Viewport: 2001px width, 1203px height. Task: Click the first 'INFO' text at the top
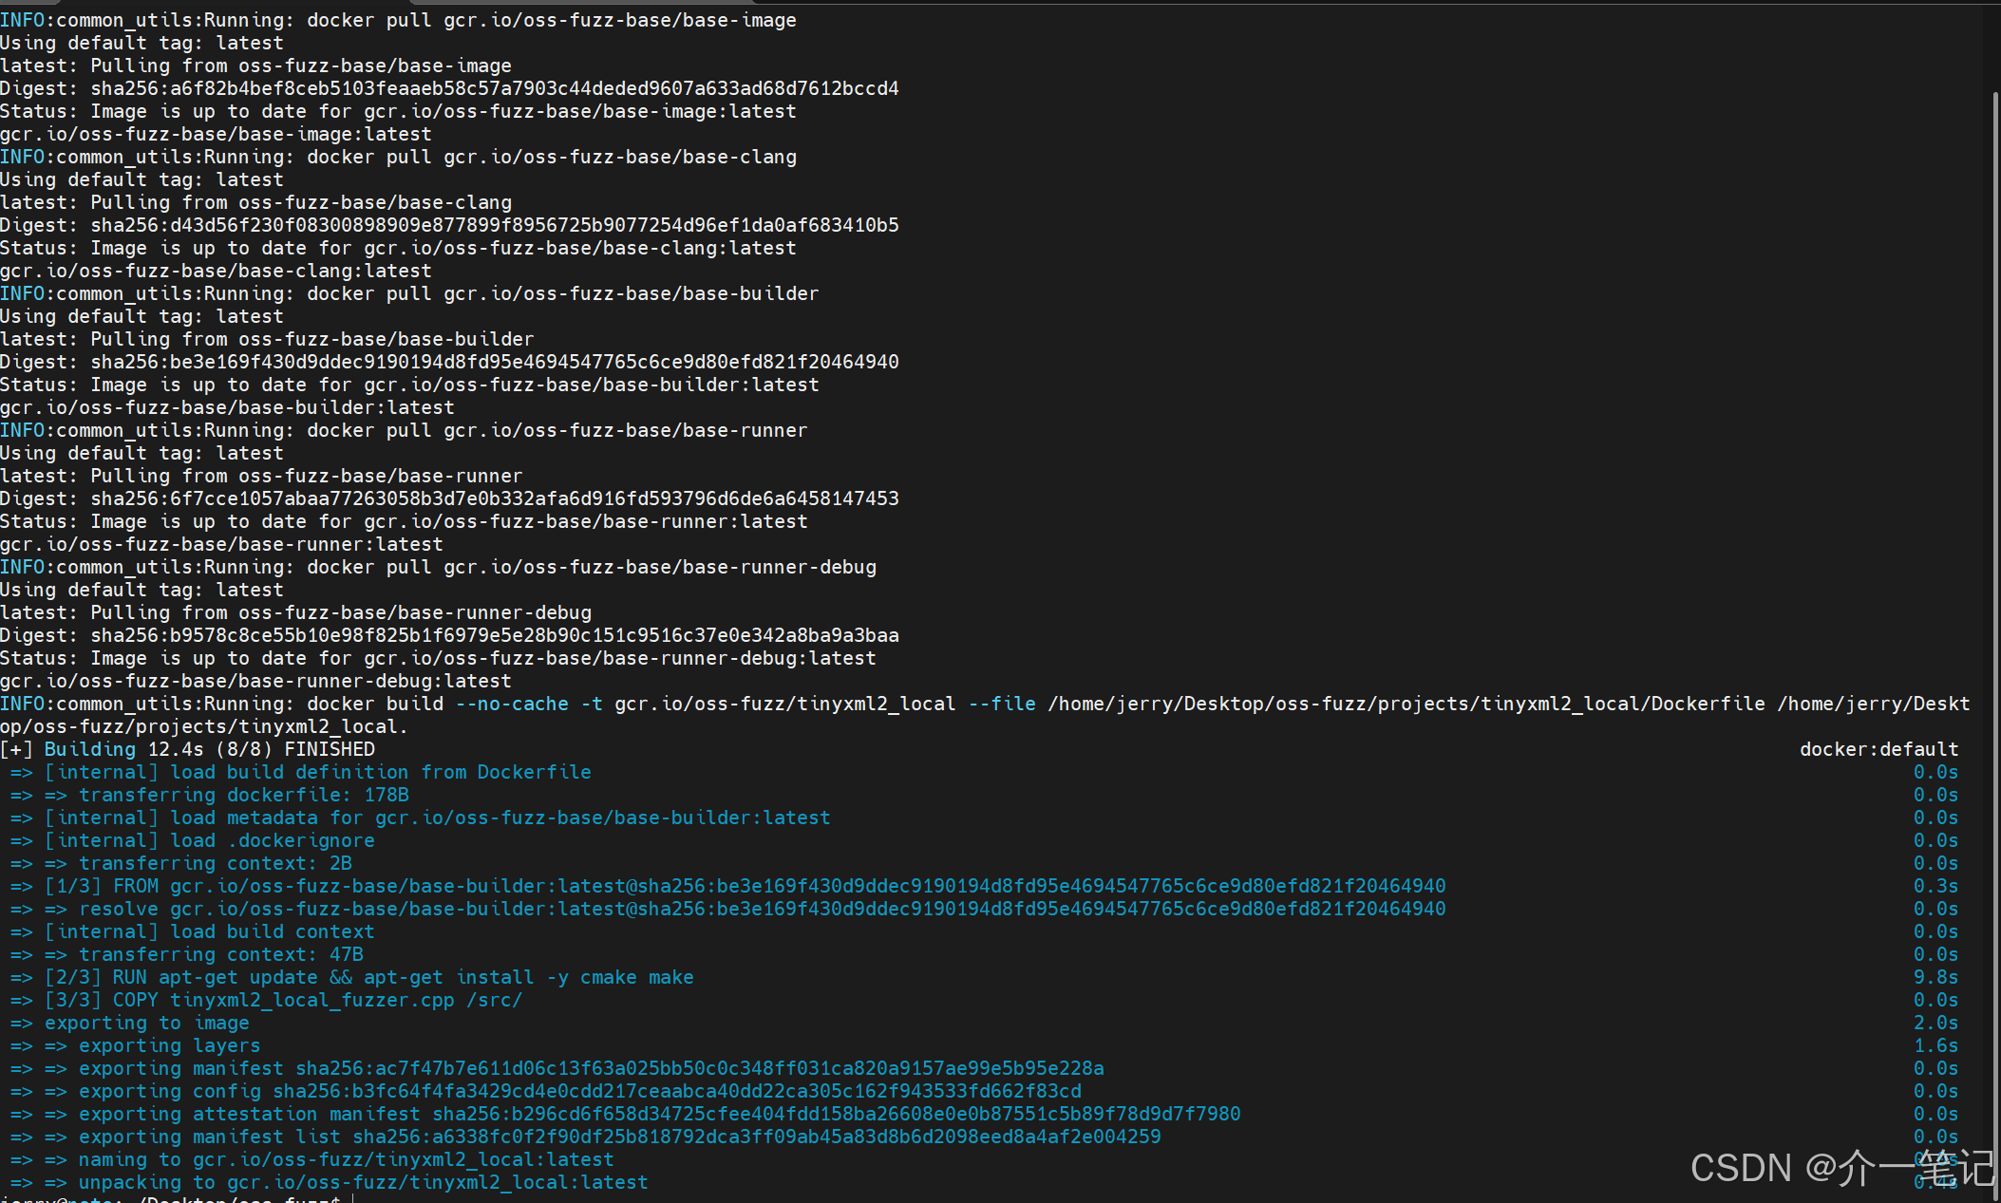(21, 20)
